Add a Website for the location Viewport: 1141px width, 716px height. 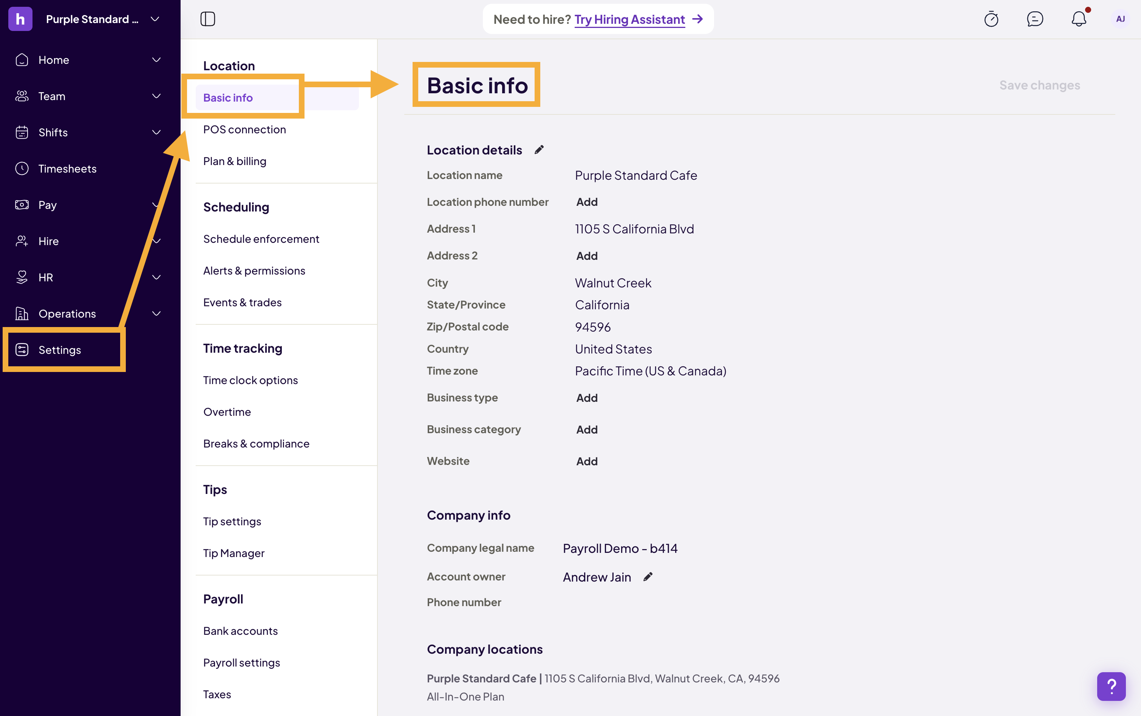coord(586,461)
